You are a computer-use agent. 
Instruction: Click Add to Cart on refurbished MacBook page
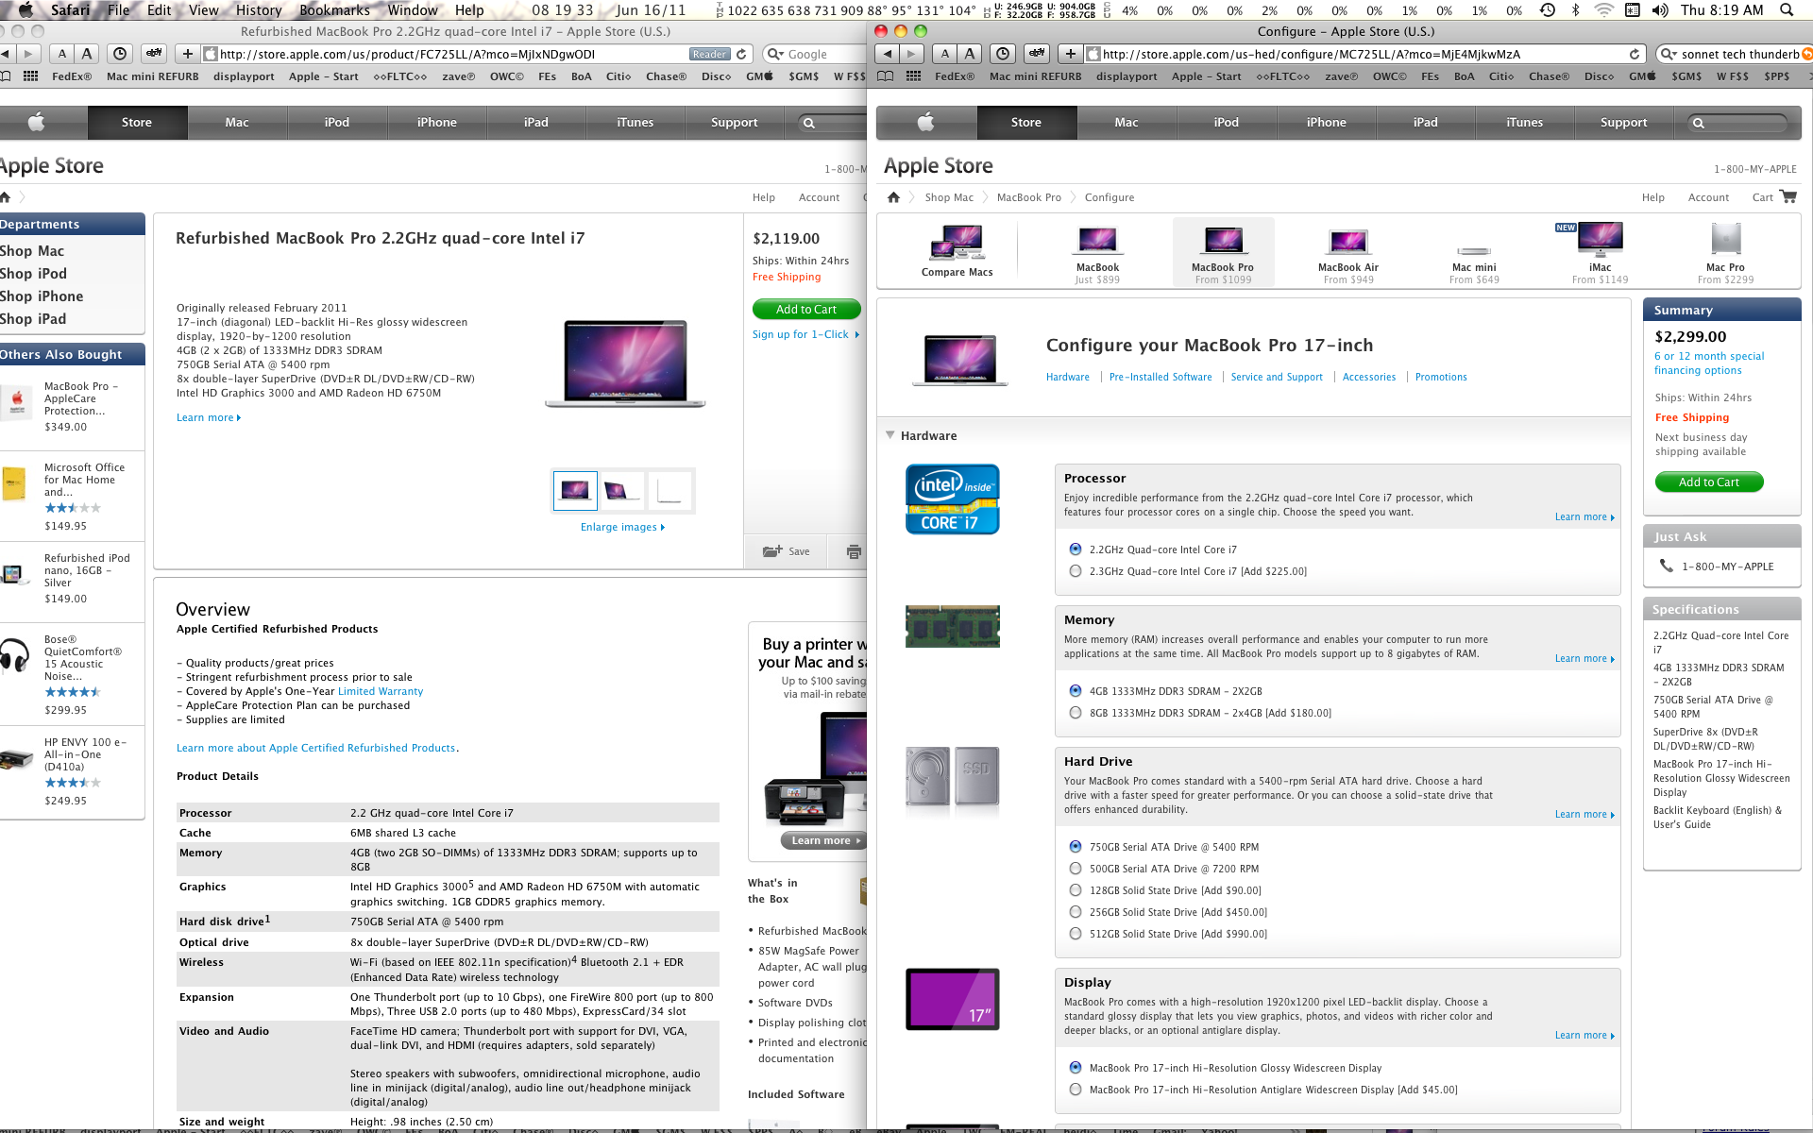[806, 310]
